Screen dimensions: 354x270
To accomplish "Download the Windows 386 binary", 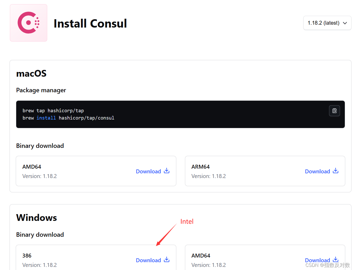I will [153, 260].
